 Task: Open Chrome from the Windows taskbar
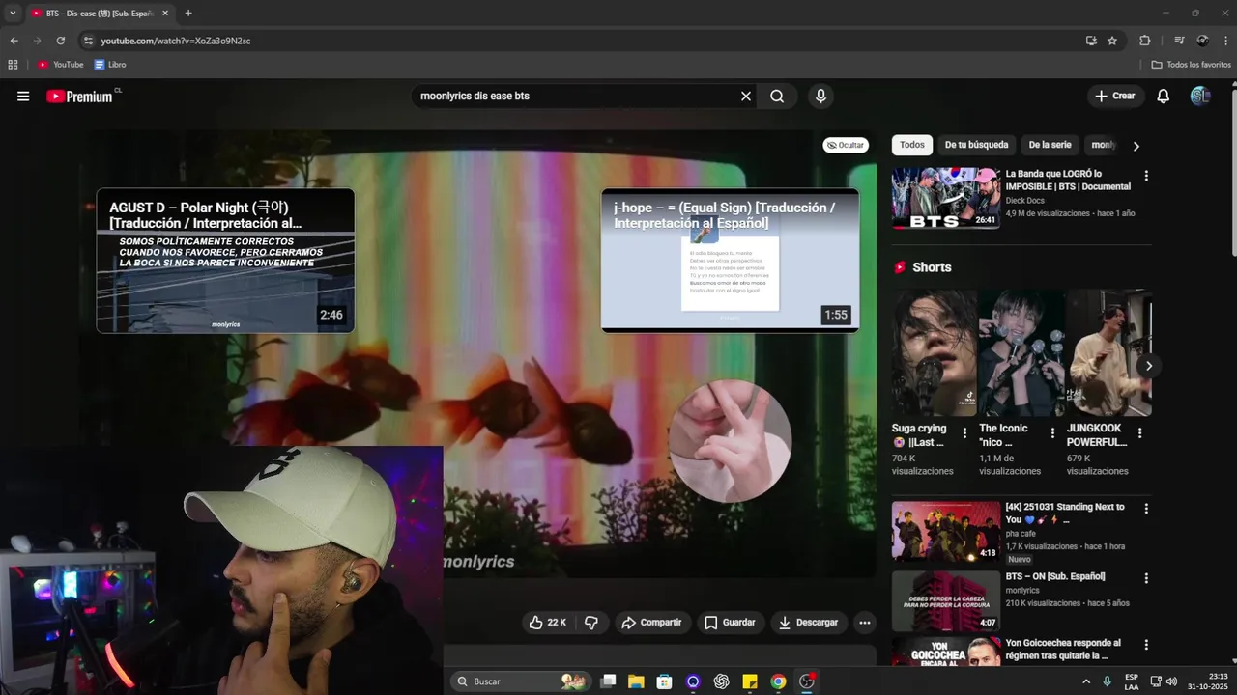778,681
